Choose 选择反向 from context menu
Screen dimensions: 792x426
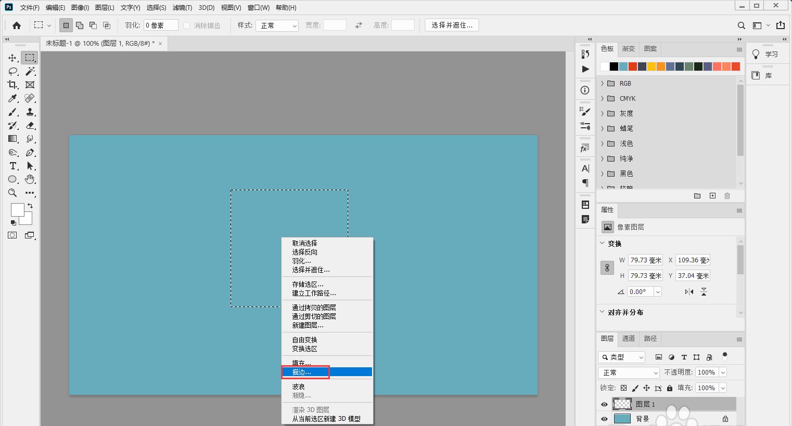tap(327, 252)
